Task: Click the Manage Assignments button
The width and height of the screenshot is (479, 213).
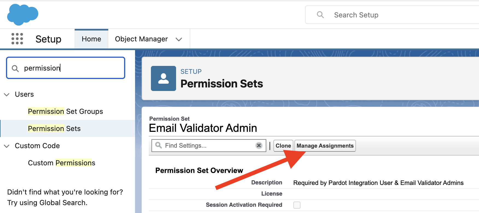Action: coord(325,145)
